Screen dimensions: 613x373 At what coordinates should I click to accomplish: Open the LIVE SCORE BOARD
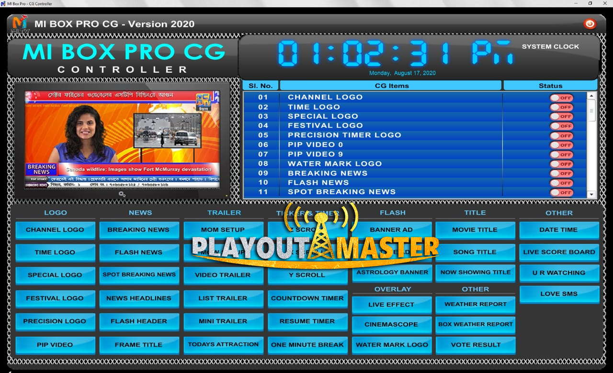coord(559,252)
